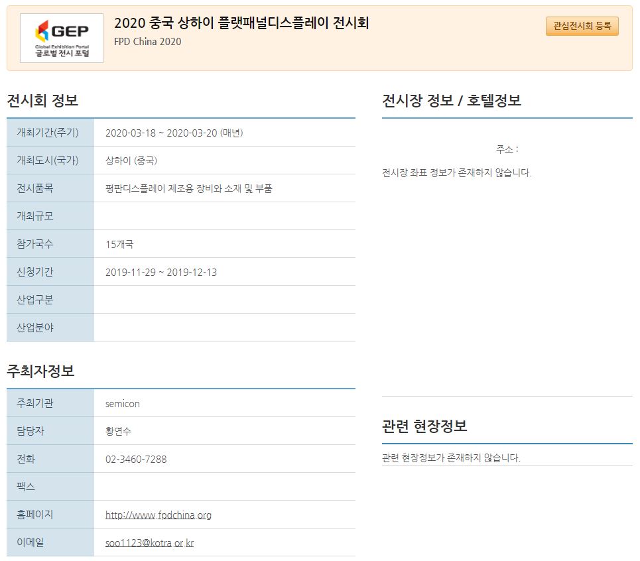This screenshot has height=561, width=640.
Task: Click the 참가국수 row label
Action: [x=34, y=244]
